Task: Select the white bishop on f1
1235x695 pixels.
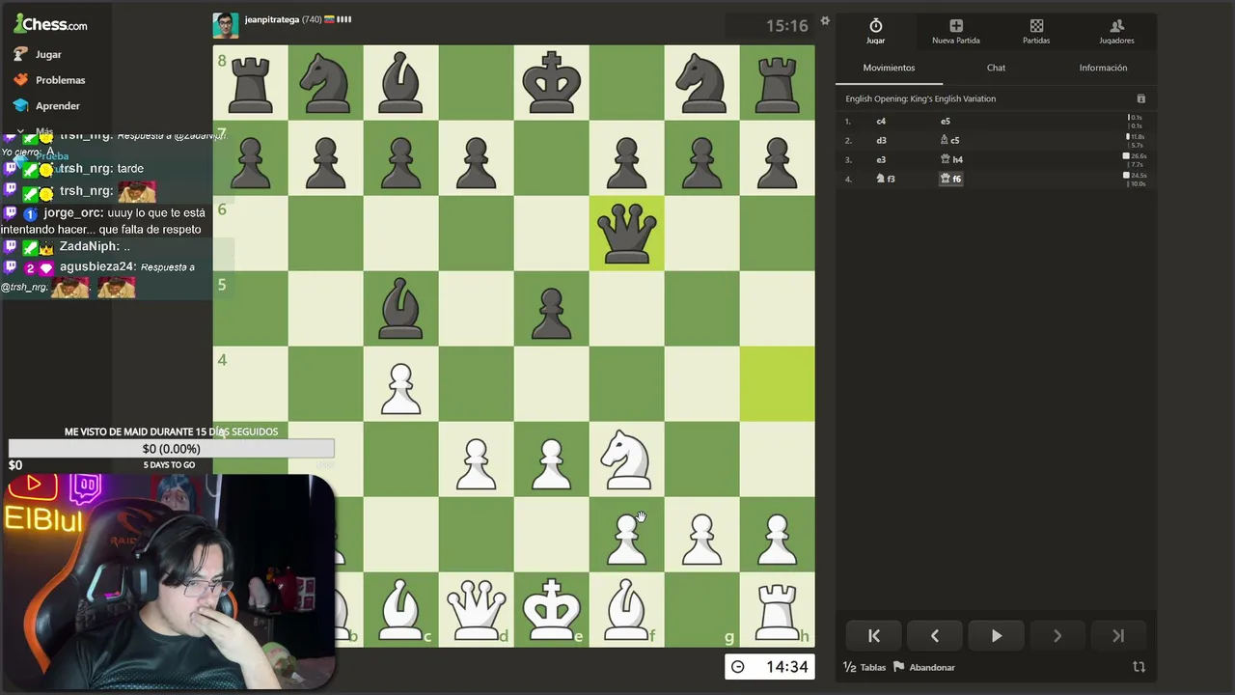Action: tap(627, 610)
